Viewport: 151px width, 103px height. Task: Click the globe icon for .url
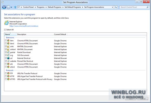click(8, 58)
